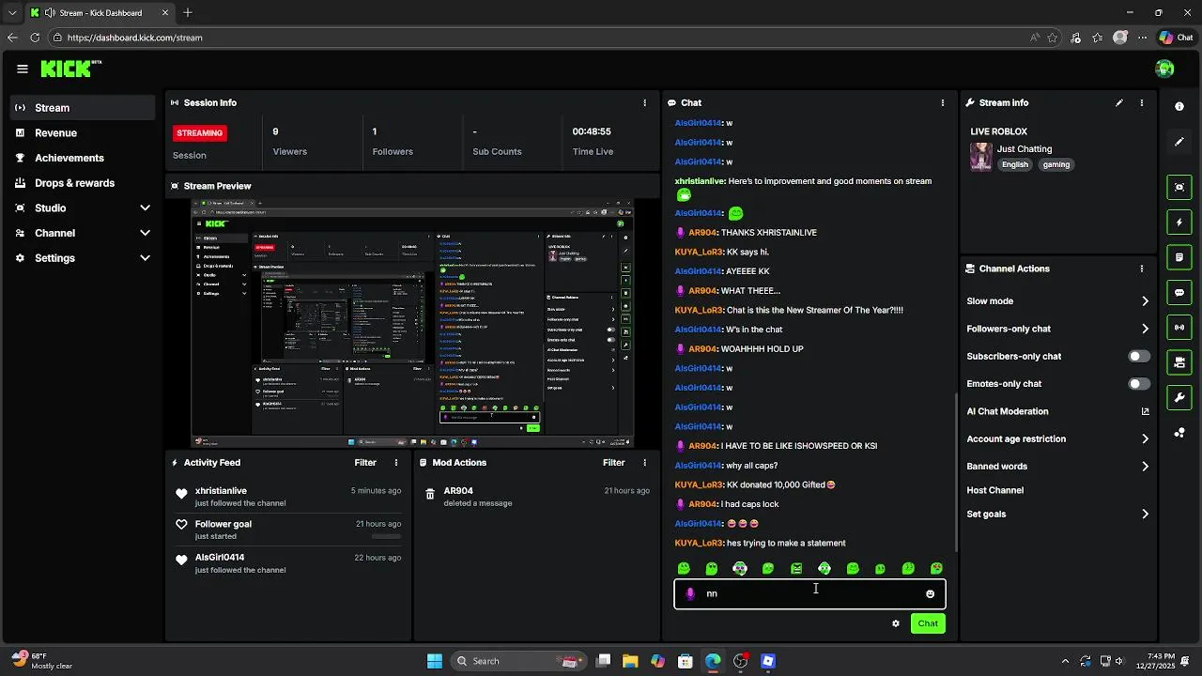Click the KICK logo
This screenshot has width=1202, height=676.
point(70,69)
